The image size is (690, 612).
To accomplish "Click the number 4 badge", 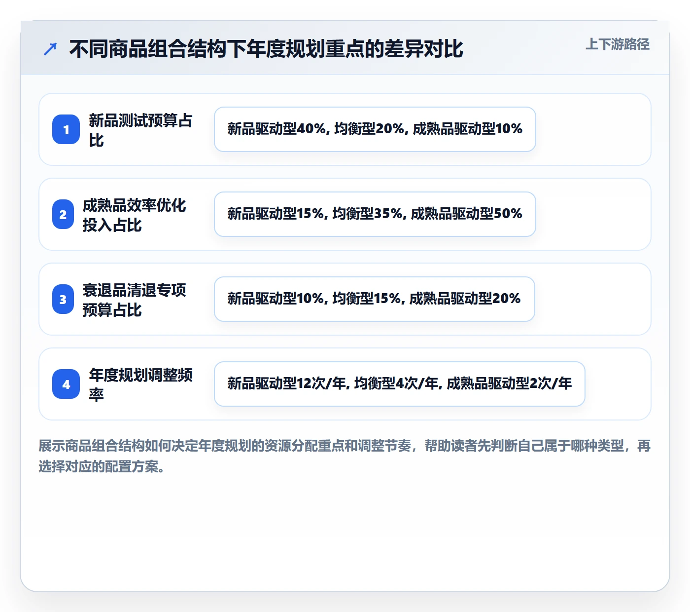I will 66,384.
